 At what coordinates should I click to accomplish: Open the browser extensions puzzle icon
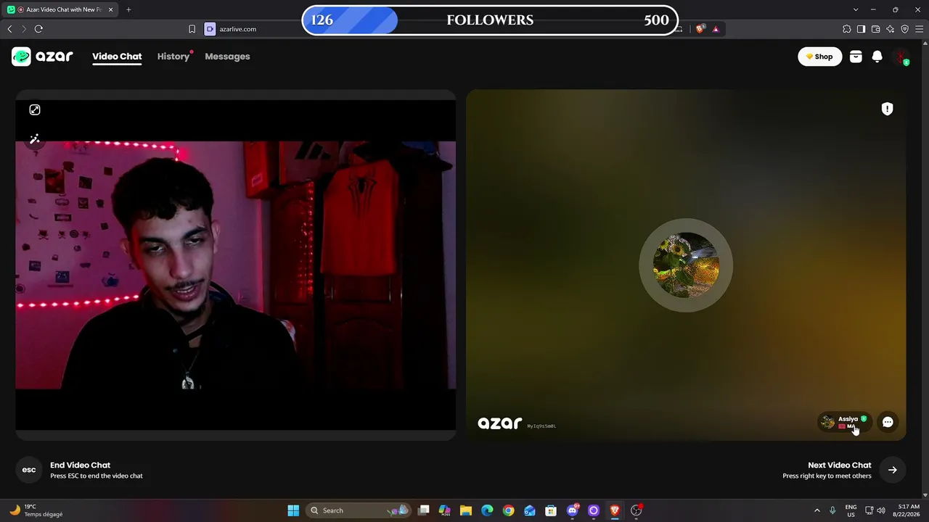[846, 29]
